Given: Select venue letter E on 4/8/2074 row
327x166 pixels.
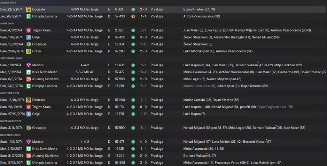Looking at the screenshot, I should (x=109, y=30).
